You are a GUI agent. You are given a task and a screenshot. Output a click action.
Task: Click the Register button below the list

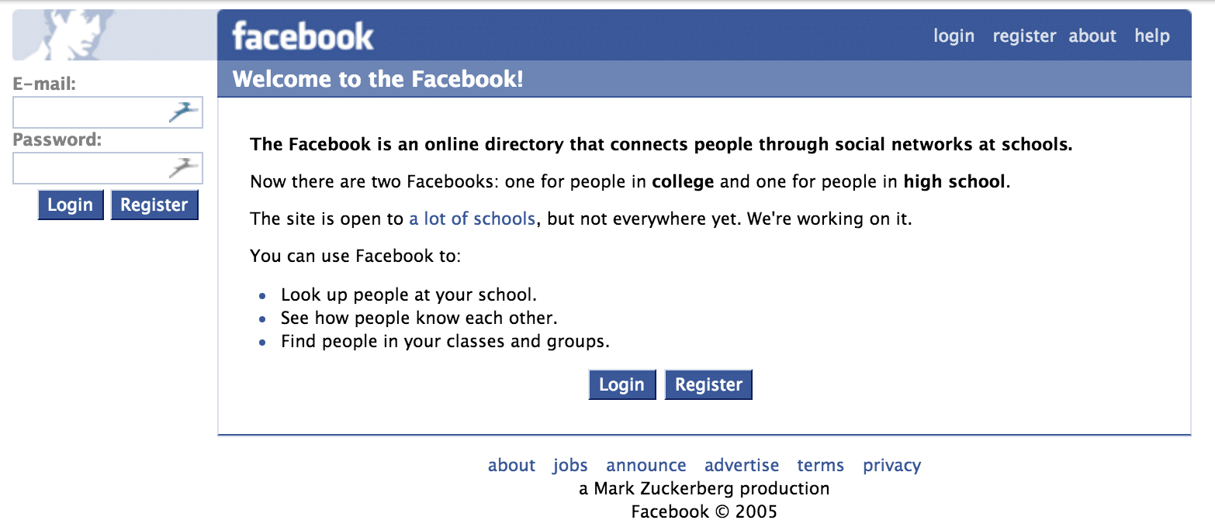[x=708, y=384]
